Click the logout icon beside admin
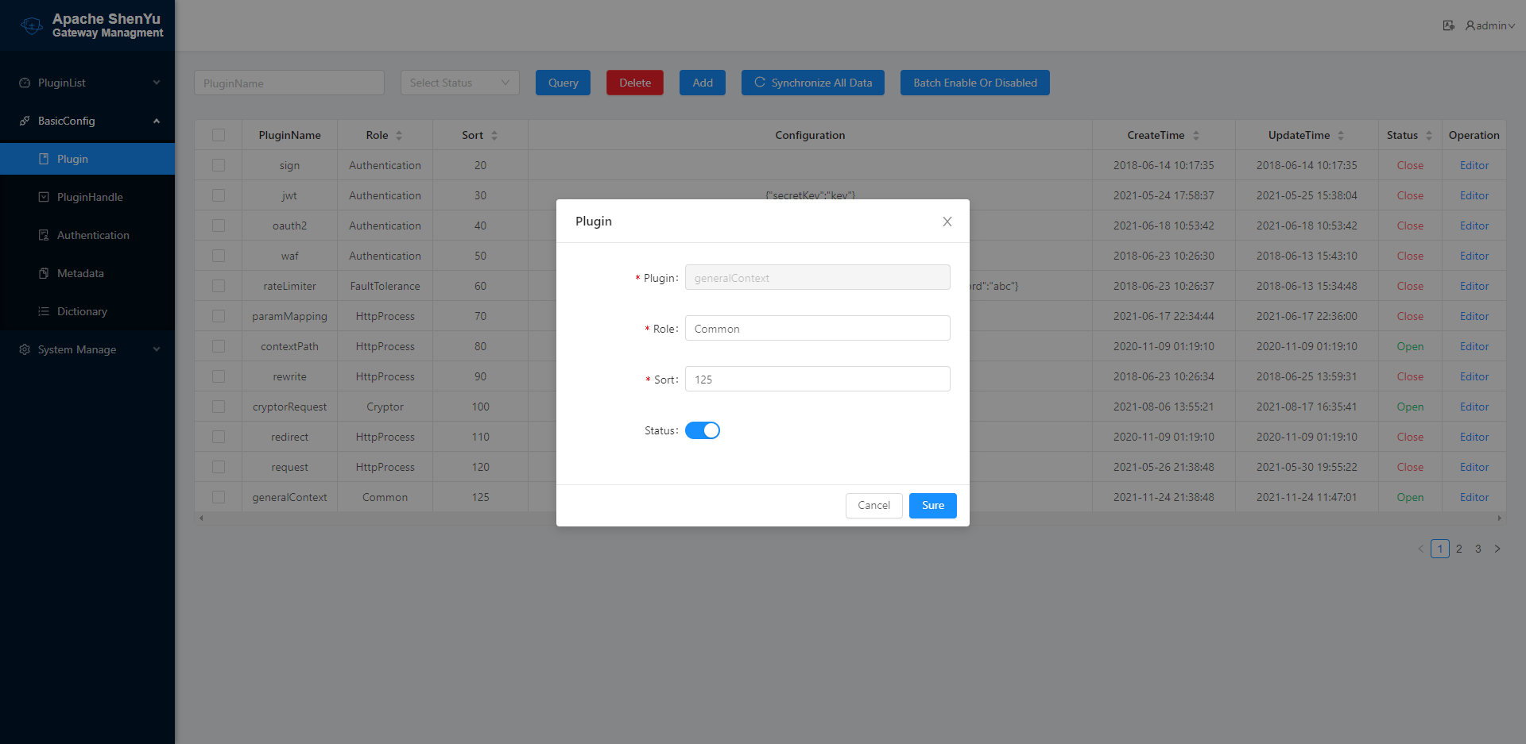The height and width of the screenshot is (744, 1526). [1448, 25]
